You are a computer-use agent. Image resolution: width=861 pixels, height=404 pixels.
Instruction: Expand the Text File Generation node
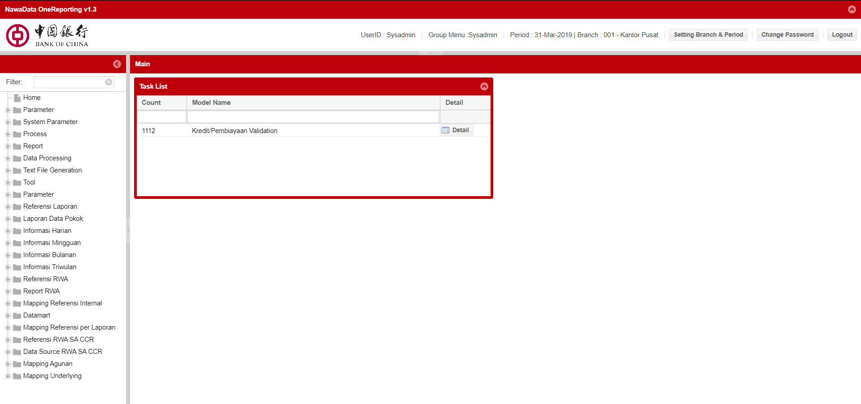coord(8,171)
